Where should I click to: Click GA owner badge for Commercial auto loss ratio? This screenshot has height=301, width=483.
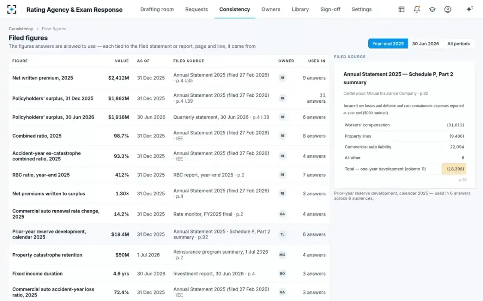pos(282,292)
